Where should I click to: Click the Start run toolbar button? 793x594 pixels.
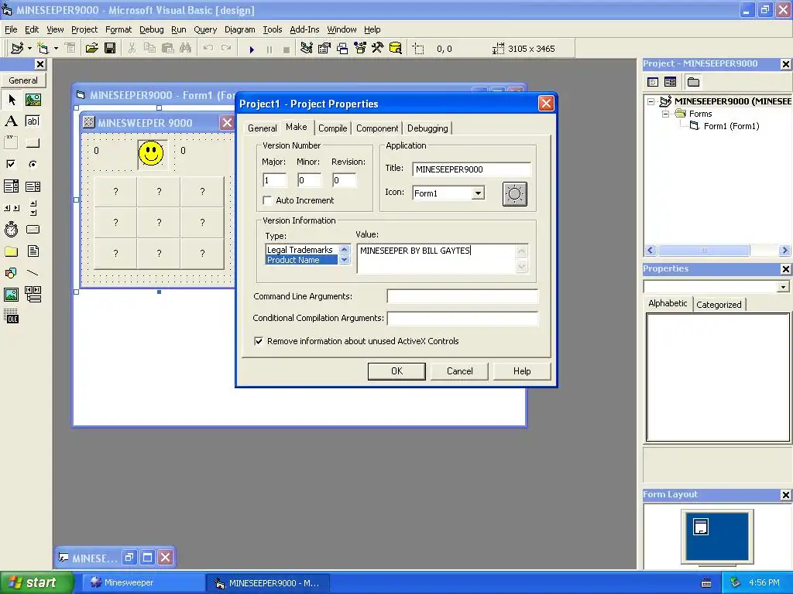[252, 49]
